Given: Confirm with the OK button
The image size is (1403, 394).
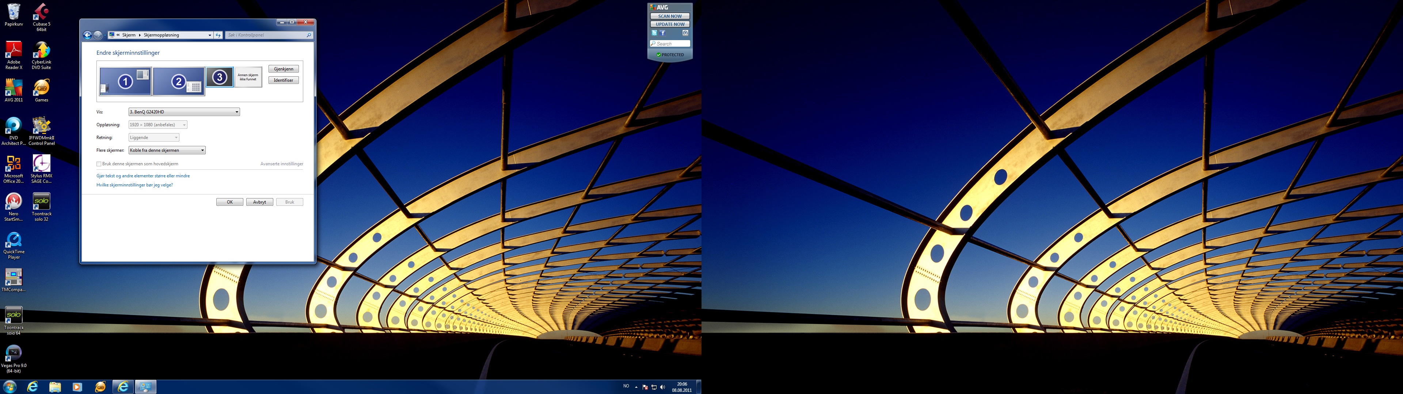Looking at the screenshot, I should tap(230, 202).
